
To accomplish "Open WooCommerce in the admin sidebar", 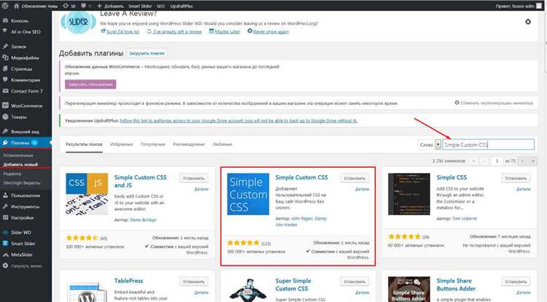I will coord(26,106).
